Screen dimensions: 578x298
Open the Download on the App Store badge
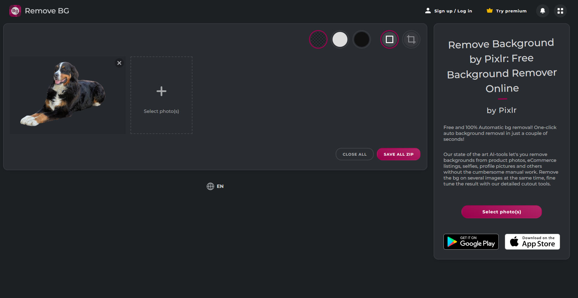pyautogui.click(x=532, y=242)
